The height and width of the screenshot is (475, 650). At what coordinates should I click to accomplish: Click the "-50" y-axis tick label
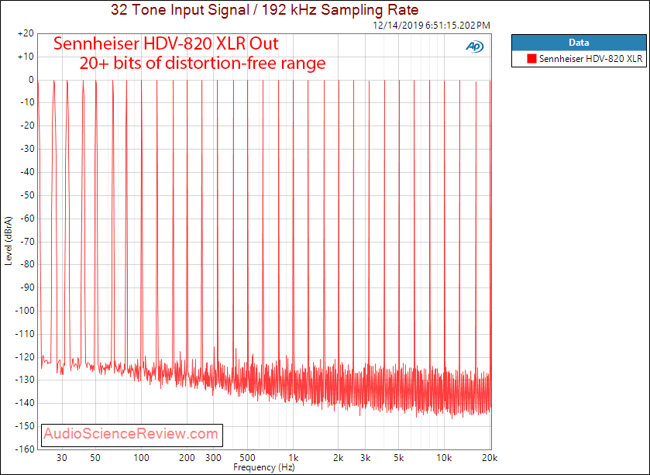coord(27,195)
